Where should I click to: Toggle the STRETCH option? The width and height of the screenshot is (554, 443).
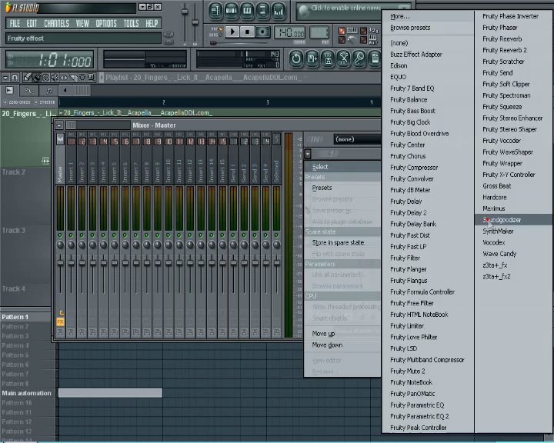[45, 102]
